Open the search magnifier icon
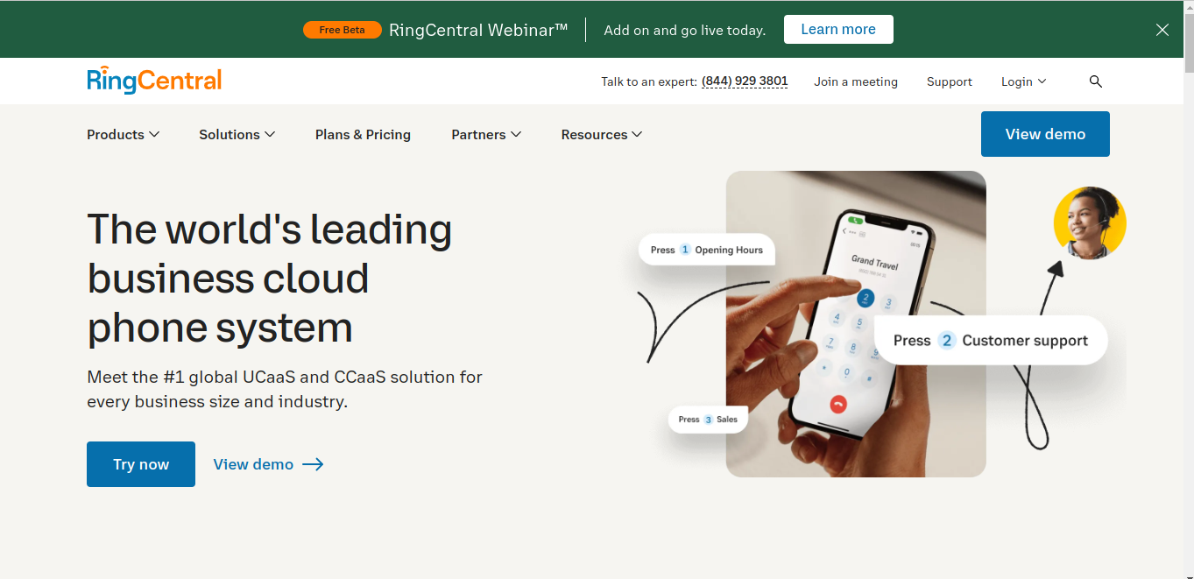The height and width of the screenshot is (579, 1194). 1096,81
